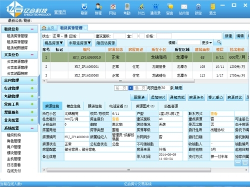250x187 pixels.
Task: Click the 考勤 attendance icon
Action: click(127, 7)
